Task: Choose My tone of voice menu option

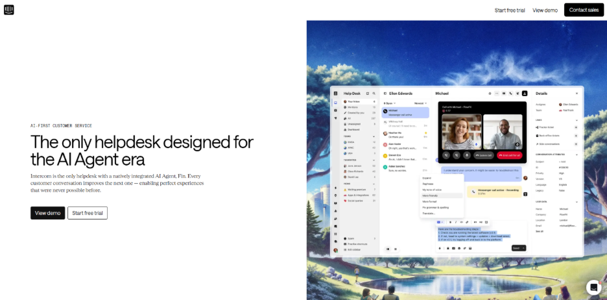Action: coord(442,190)
